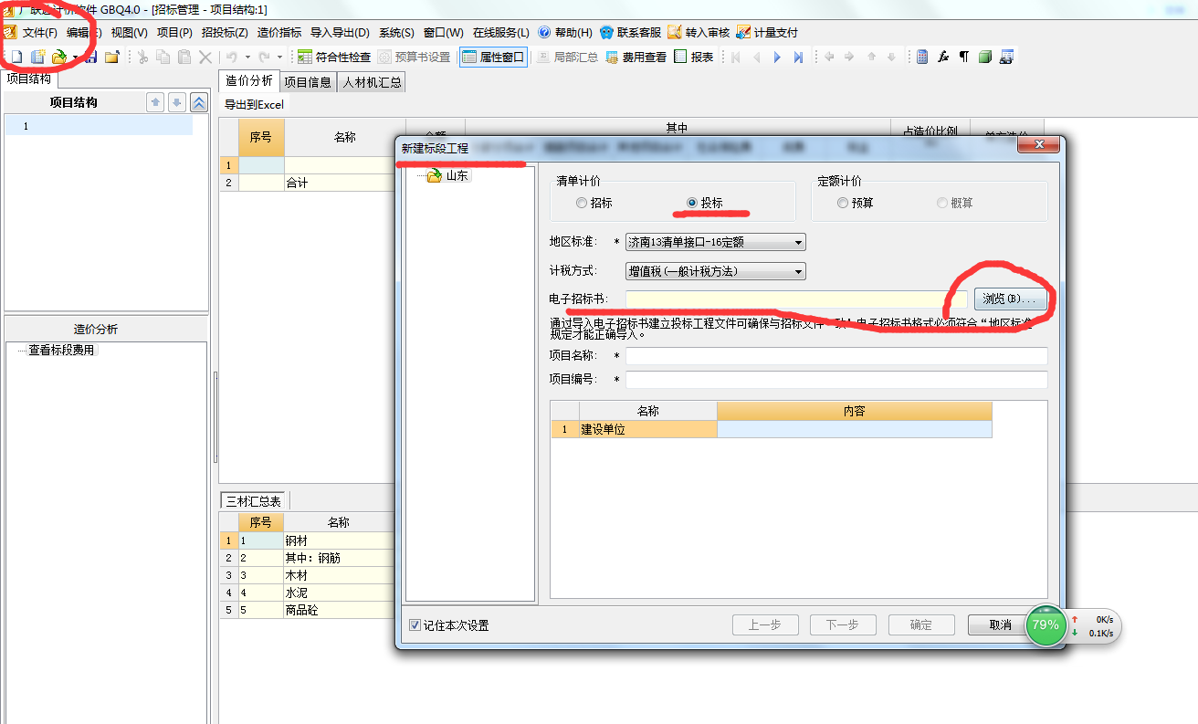Click the 取消 cancel button
The image size is (1198, 724).
click(x=1000, y=625)
